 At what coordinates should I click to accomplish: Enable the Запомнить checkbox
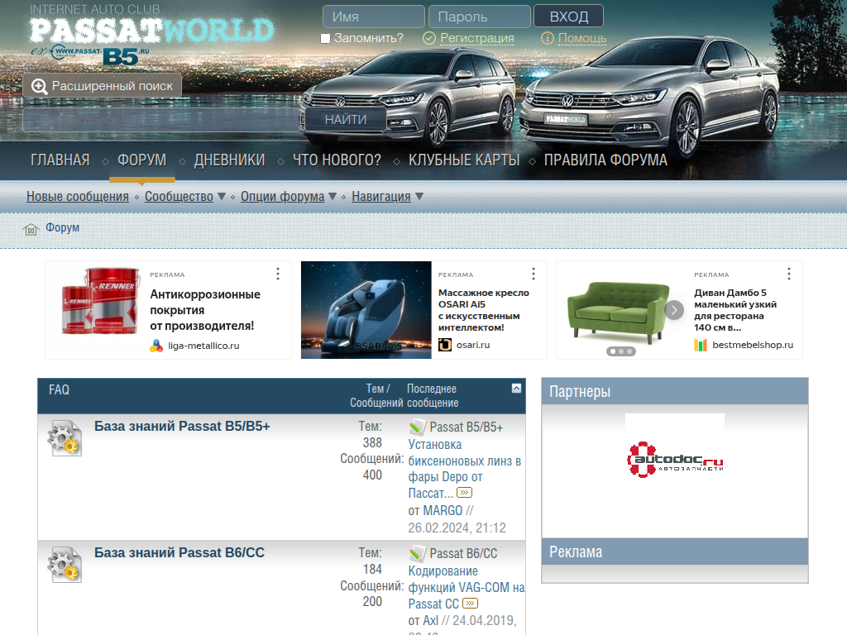tap(325, 38)
